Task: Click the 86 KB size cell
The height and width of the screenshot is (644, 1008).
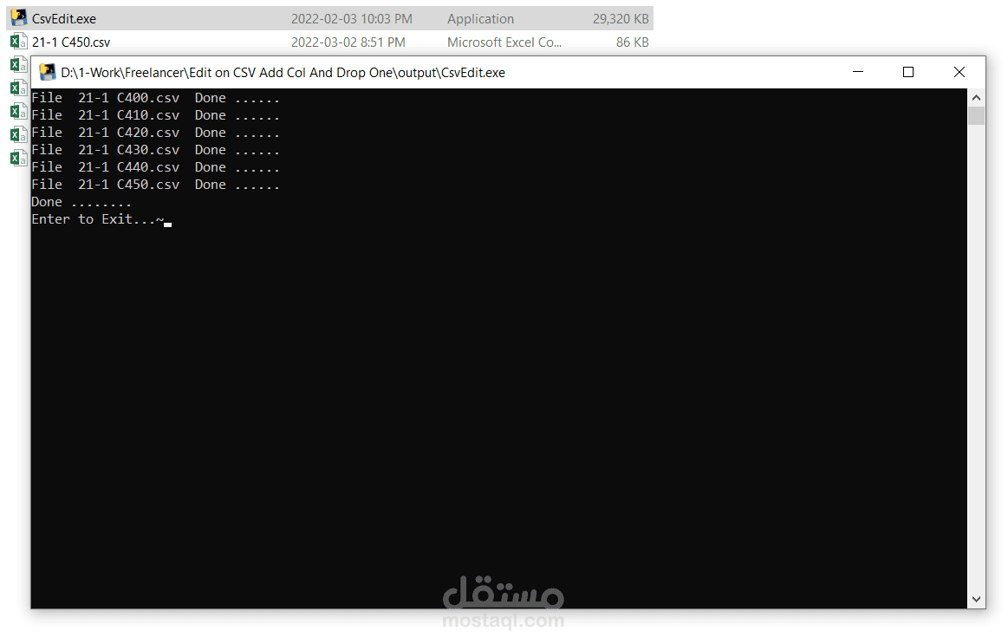Action: (632, 42)
